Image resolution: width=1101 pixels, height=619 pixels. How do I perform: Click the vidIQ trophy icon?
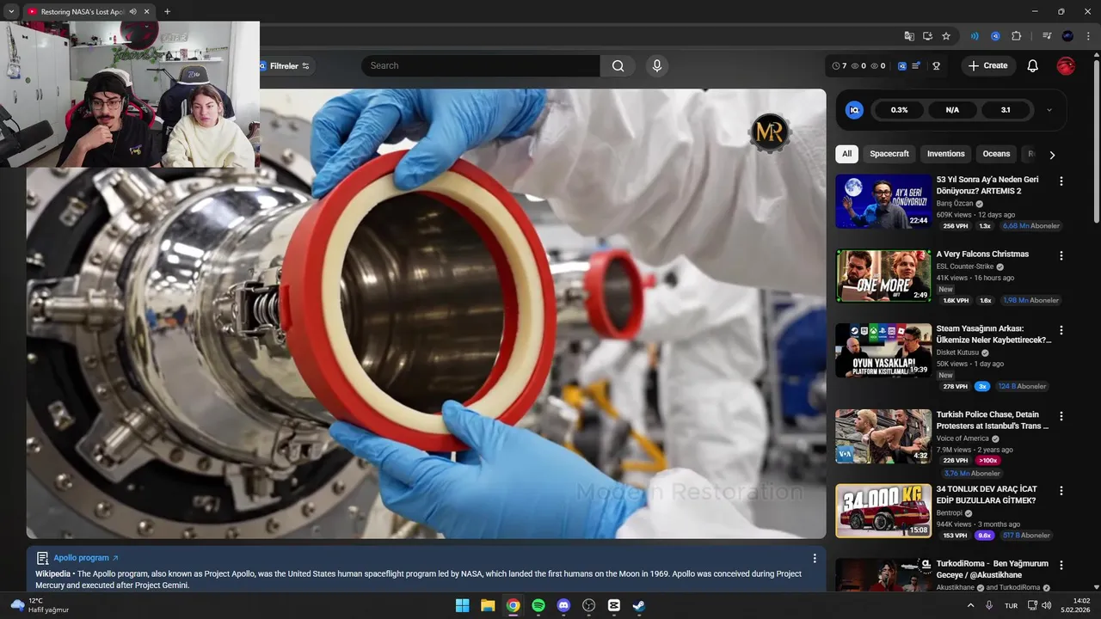(937, 65)
